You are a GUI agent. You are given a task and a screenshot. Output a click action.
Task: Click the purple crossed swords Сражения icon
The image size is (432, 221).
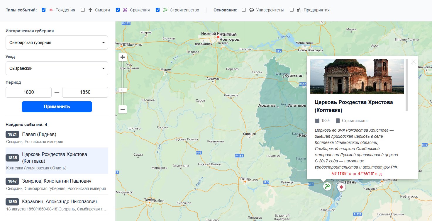coord(125,10)
